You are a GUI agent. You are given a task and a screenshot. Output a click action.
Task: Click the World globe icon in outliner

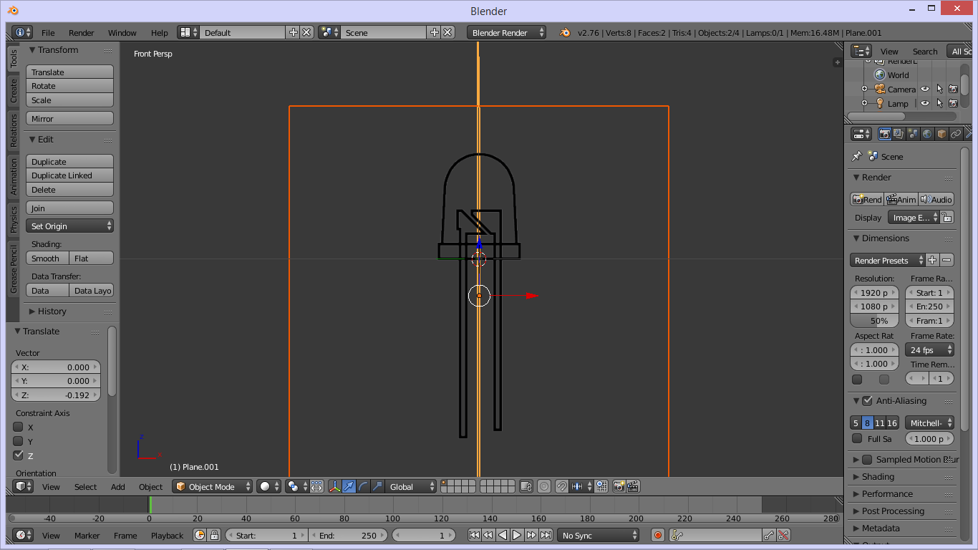[x=880, y=74]
